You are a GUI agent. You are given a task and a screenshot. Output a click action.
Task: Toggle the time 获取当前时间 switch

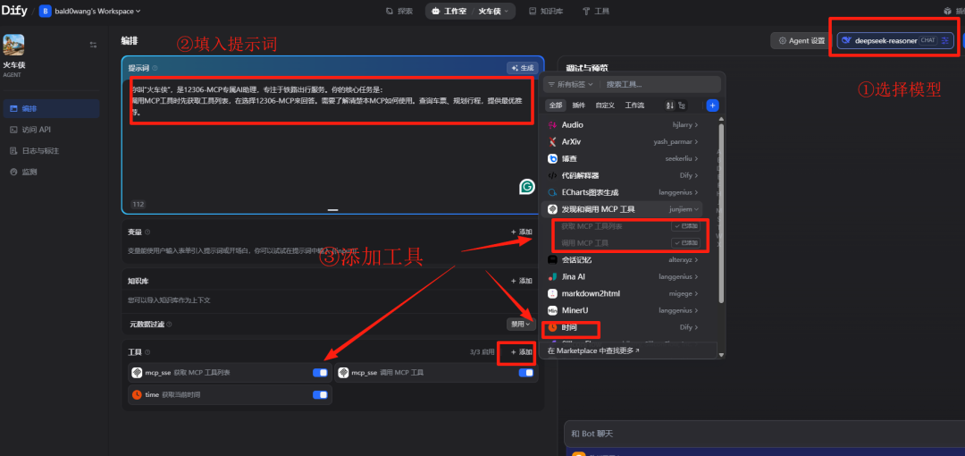(320, 394)
